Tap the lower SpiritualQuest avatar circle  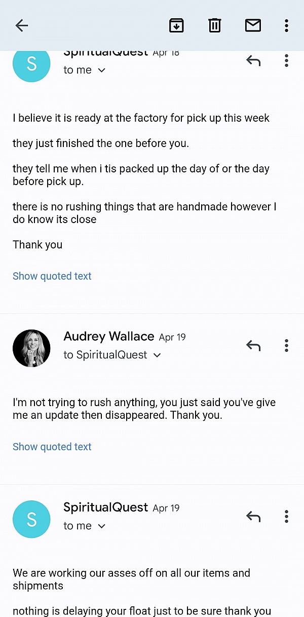click(x=31, y=519)
